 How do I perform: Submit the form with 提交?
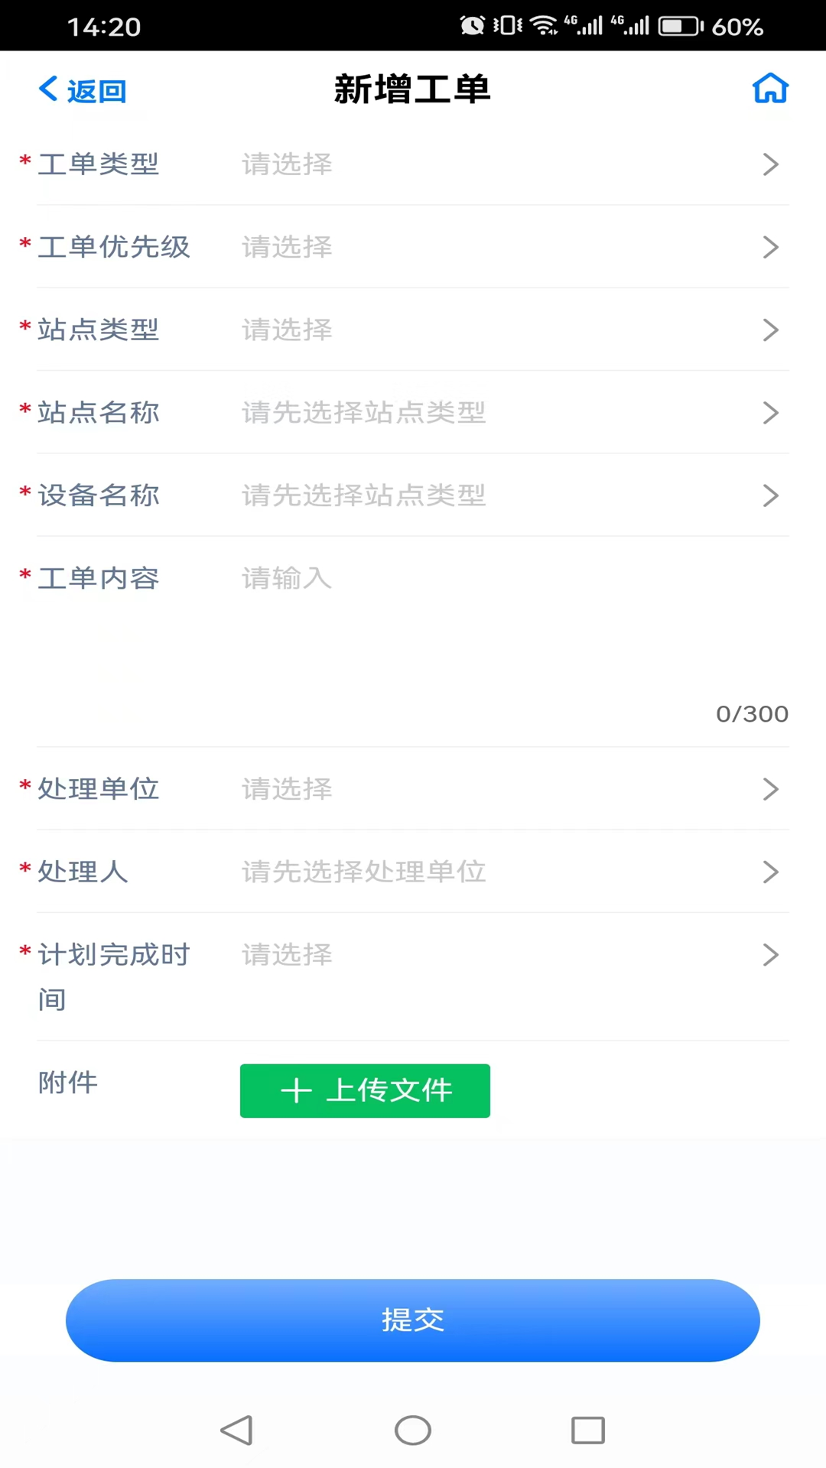pos(413,1320)
